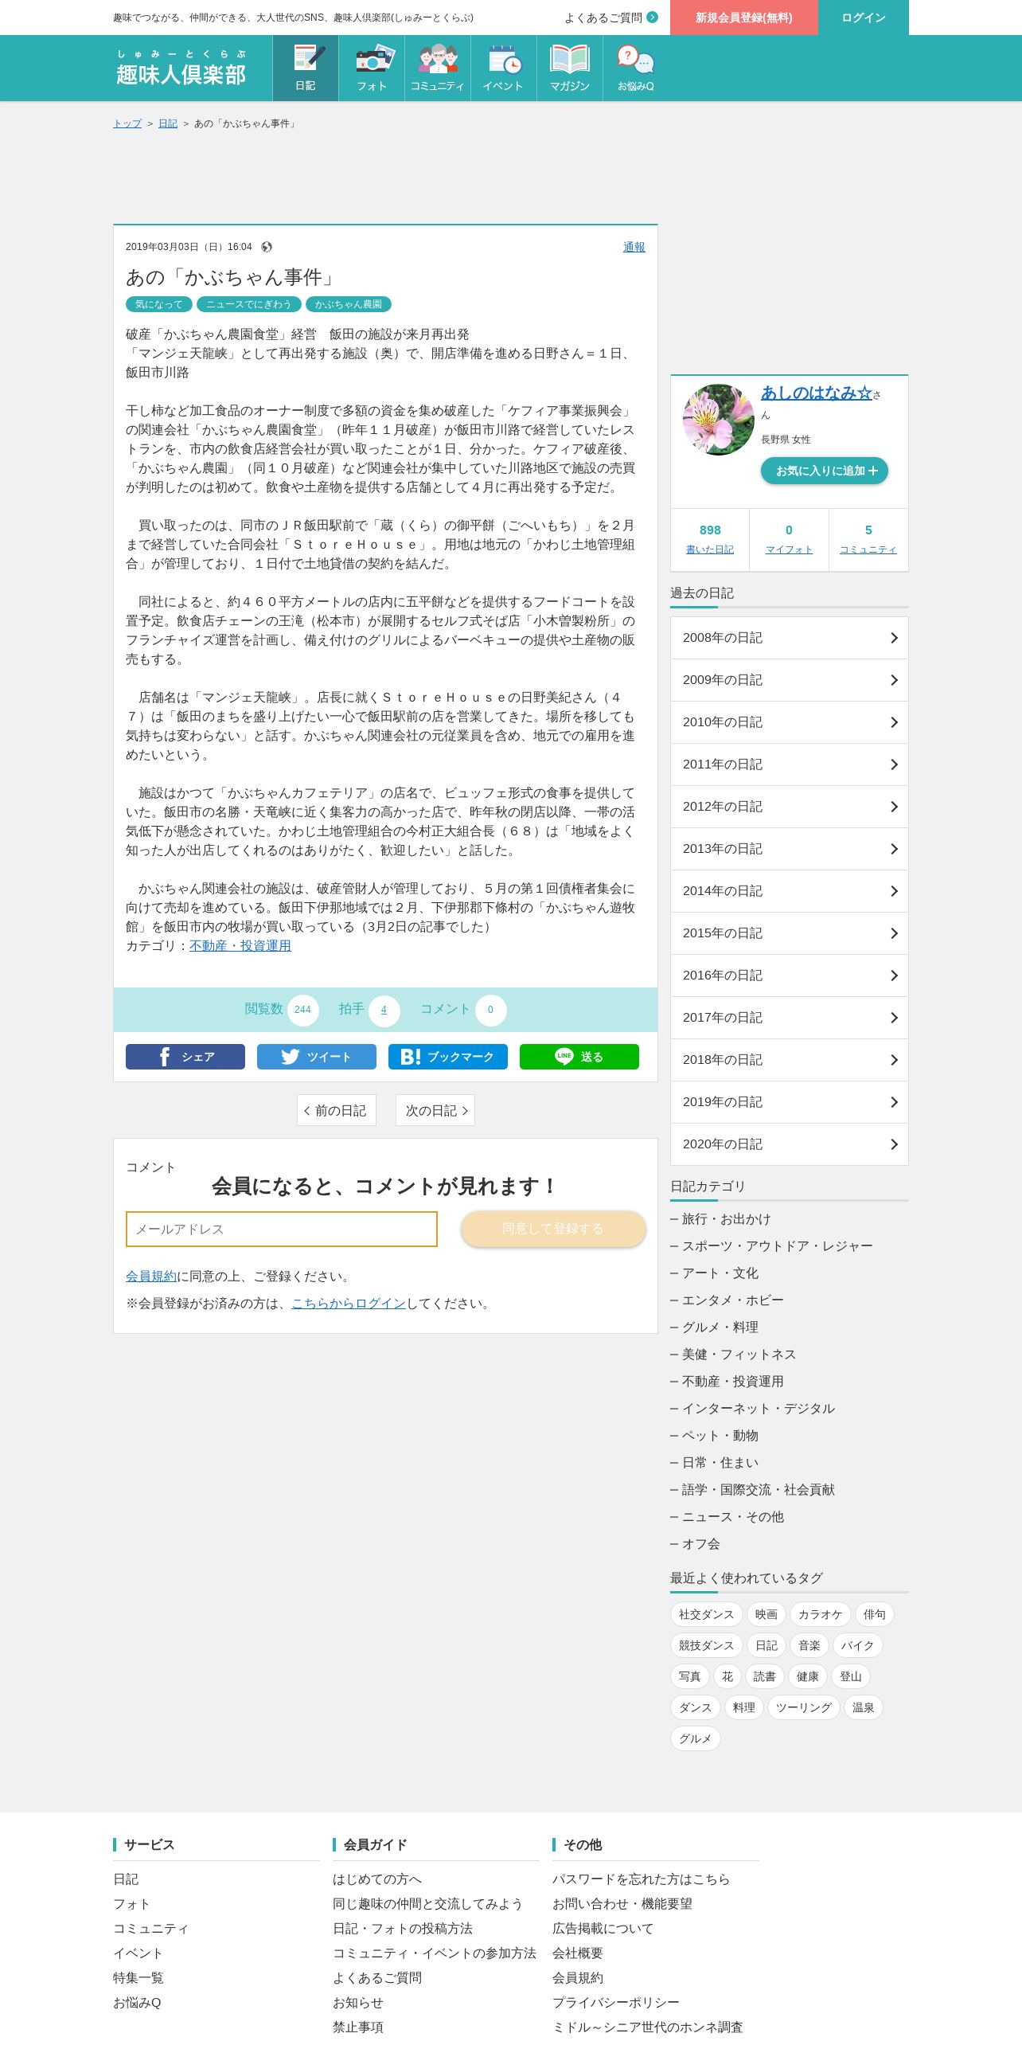1022x2045 pixels.
Task: Expand 2008年の日記 archive
Action: click(x=790, y=638)
